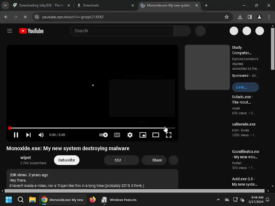
Task: Close the Downloads tab
Action: tap(133, 5)
